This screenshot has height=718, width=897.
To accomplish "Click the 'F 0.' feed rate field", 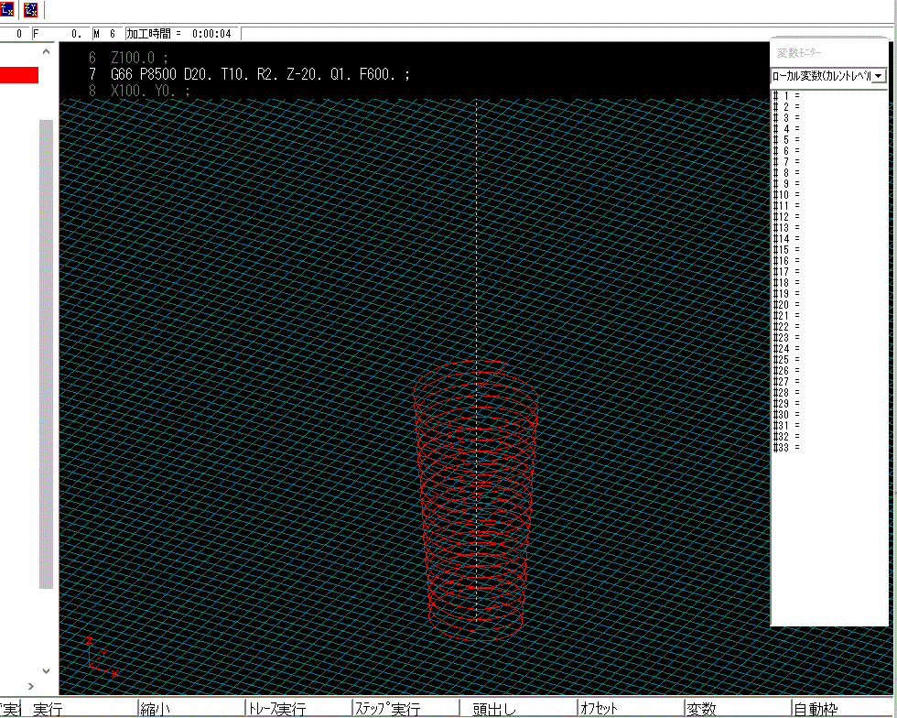I will [x=59, y=34].
